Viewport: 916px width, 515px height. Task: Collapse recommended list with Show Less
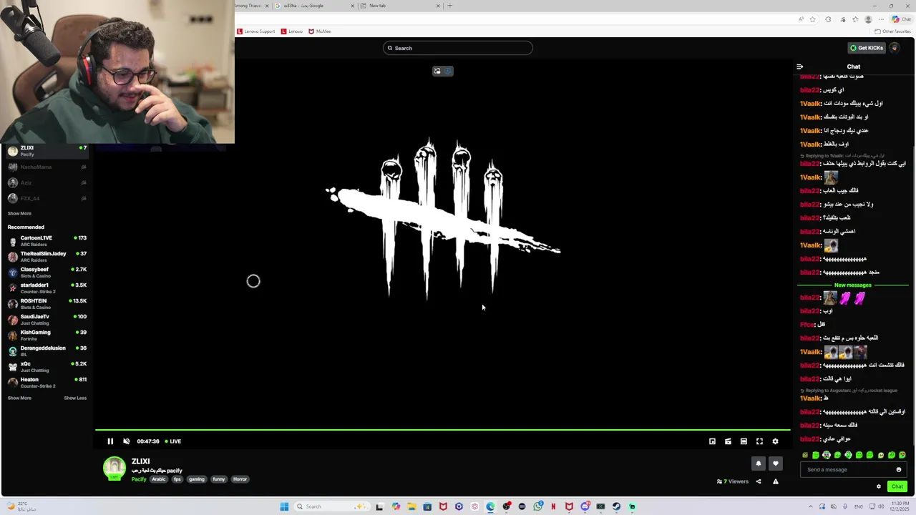click(x=75, y=398)
